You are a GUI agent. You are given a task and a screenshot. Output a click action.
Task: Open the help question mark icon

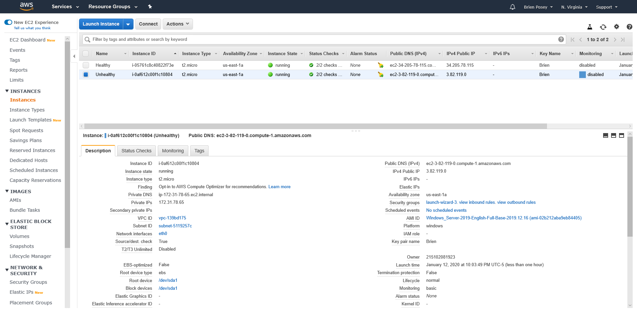coord(629,27)
